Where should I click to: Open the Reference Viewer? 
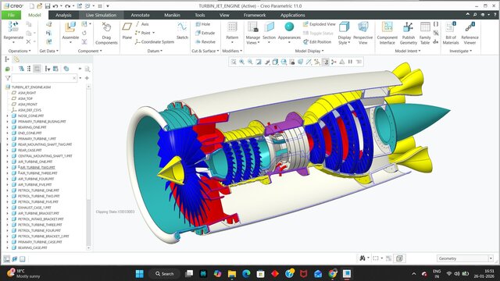point(470,33)
